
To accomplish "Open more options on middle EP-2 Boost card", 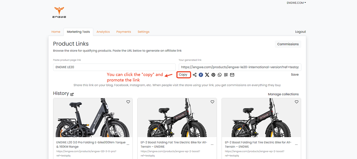I will point(212,145).
